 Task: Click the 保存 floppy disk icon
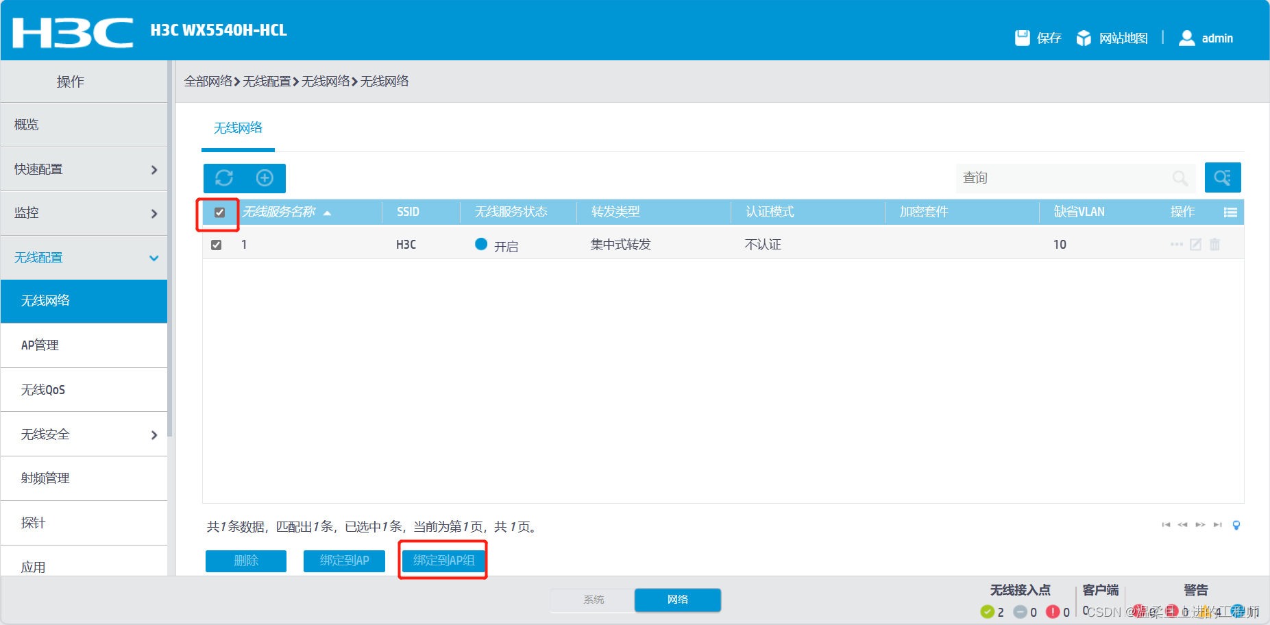1022,38
